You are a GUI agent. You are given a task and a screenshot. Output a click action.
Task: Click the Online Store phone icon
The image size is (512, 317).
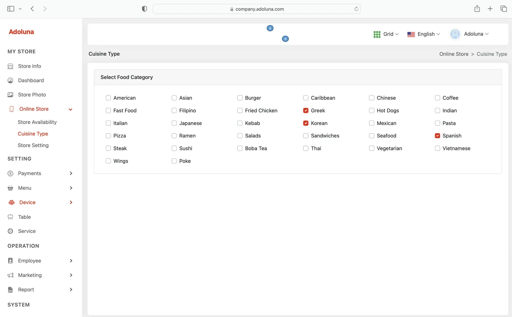[x=12, y=109]
